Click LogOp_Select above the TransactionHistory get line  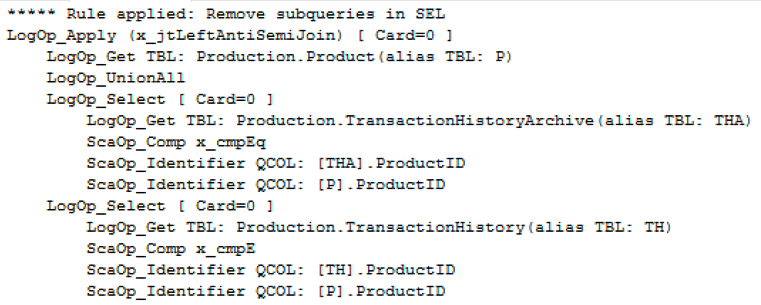(106, 205)
